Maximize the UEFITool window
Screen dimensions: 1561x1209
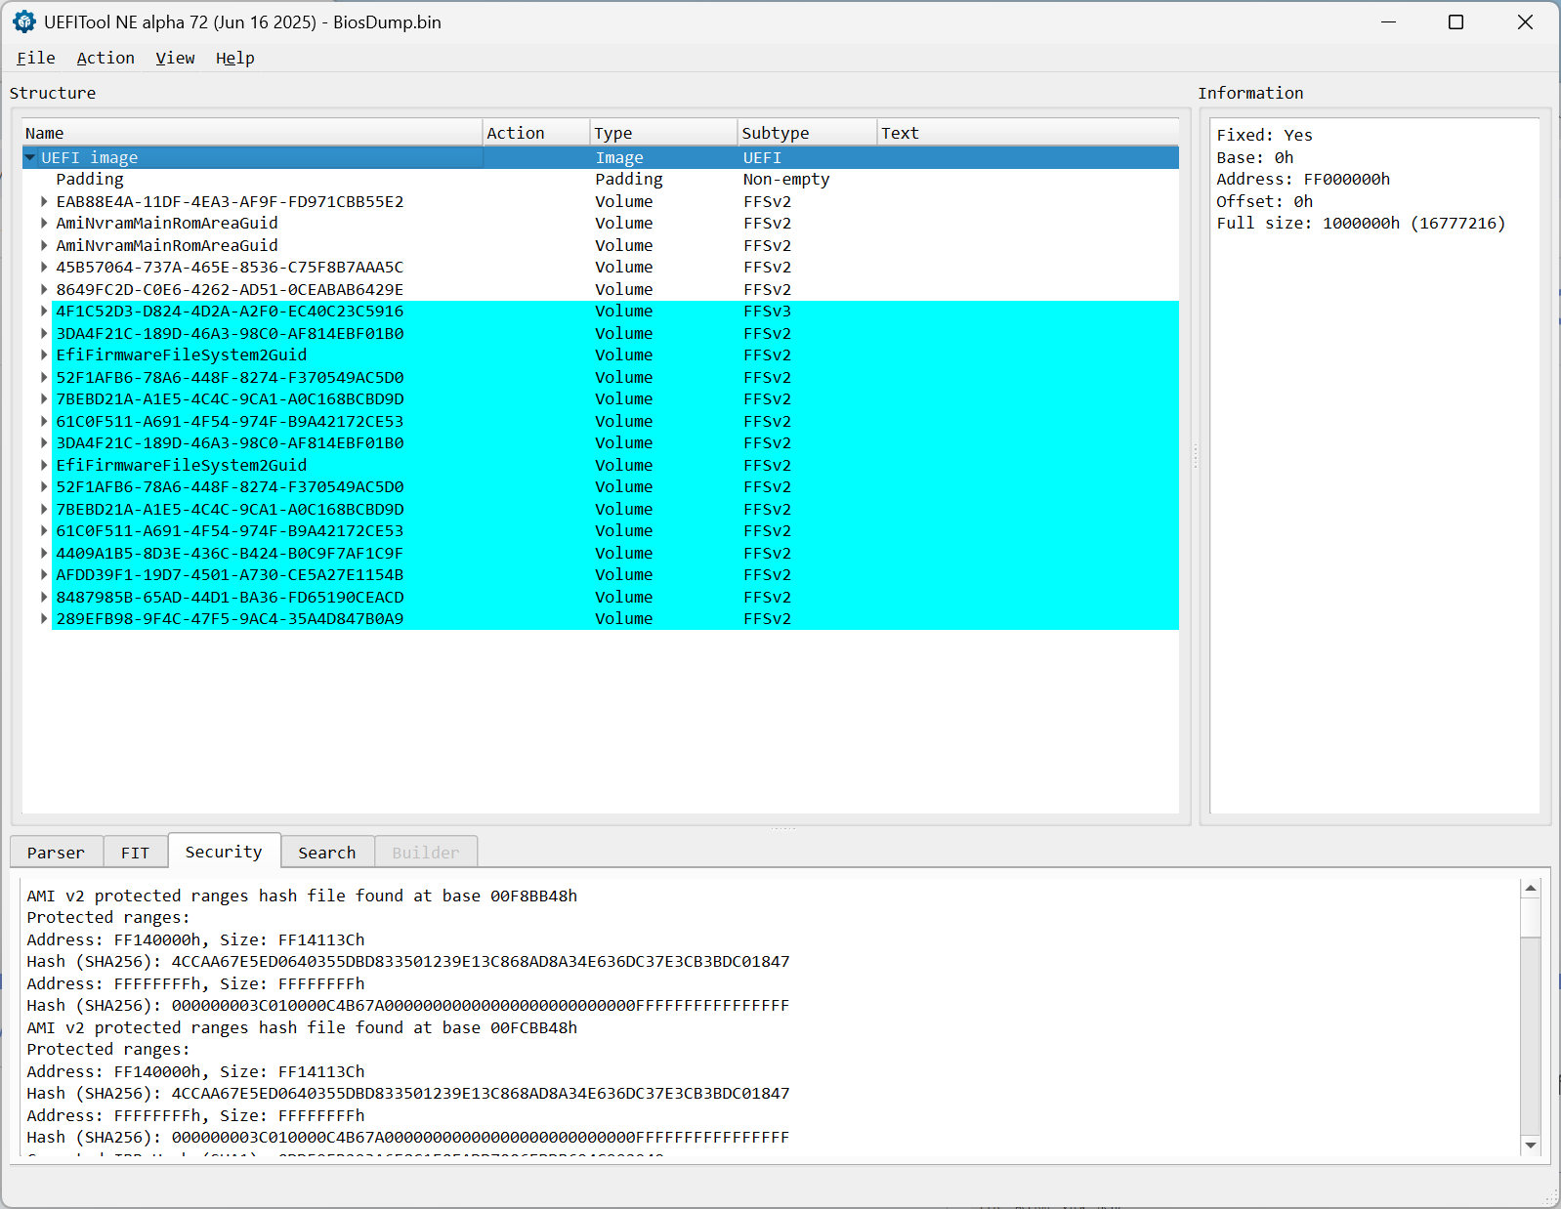1456,21
